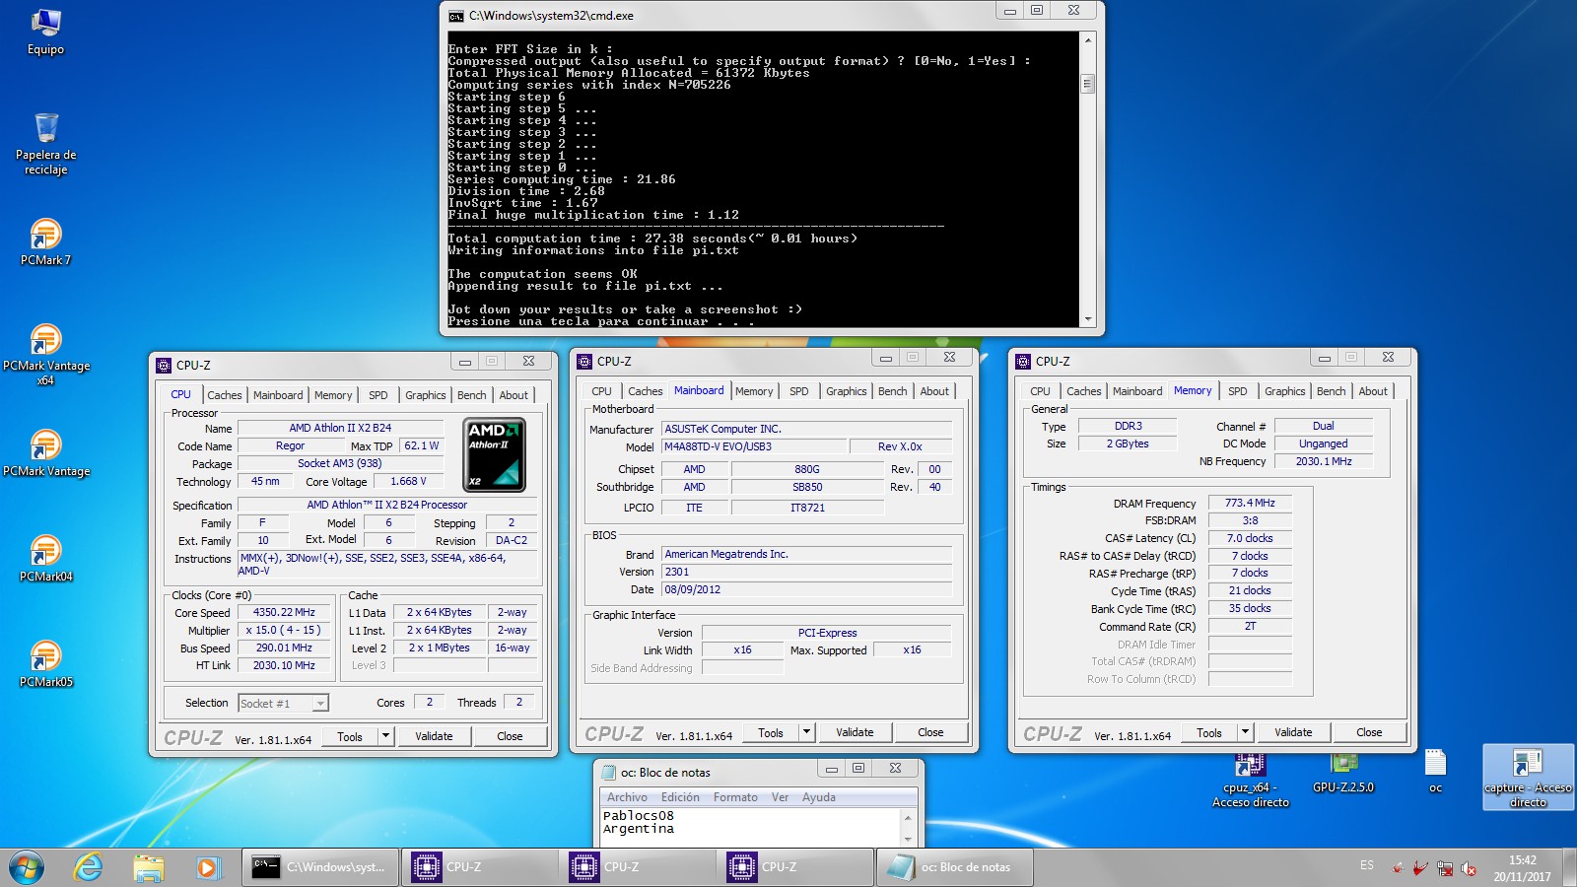Open Graphics tab in Memory window
The height and width of the screenshot is (887, 1577).
[1285, 391]
